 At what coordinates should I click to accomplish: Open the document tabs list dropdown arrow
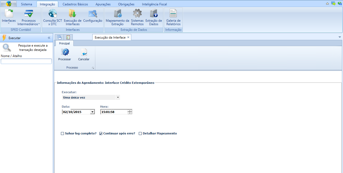coord(340,37)
